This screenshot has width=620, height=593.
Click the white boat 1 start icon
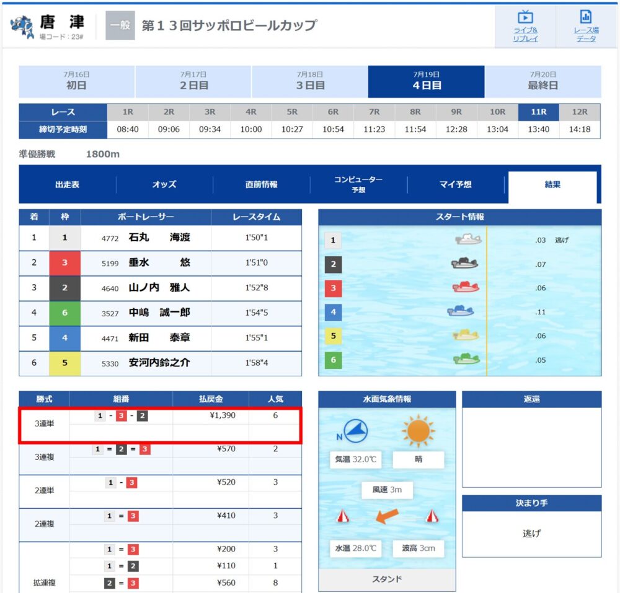pyautogui.click(x=468, y=240)
